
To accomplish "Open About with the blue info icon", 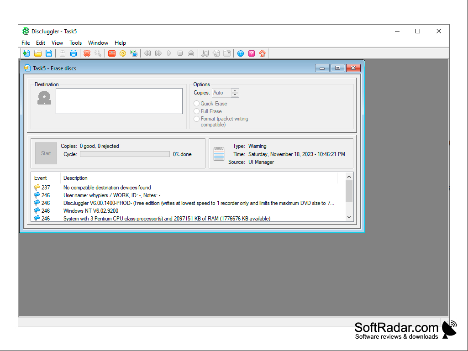I will 241,53.
